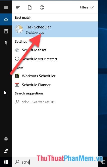Open Schedule Planner store result
The height and width of the screenshot is (167, 107).
point(55,85)
